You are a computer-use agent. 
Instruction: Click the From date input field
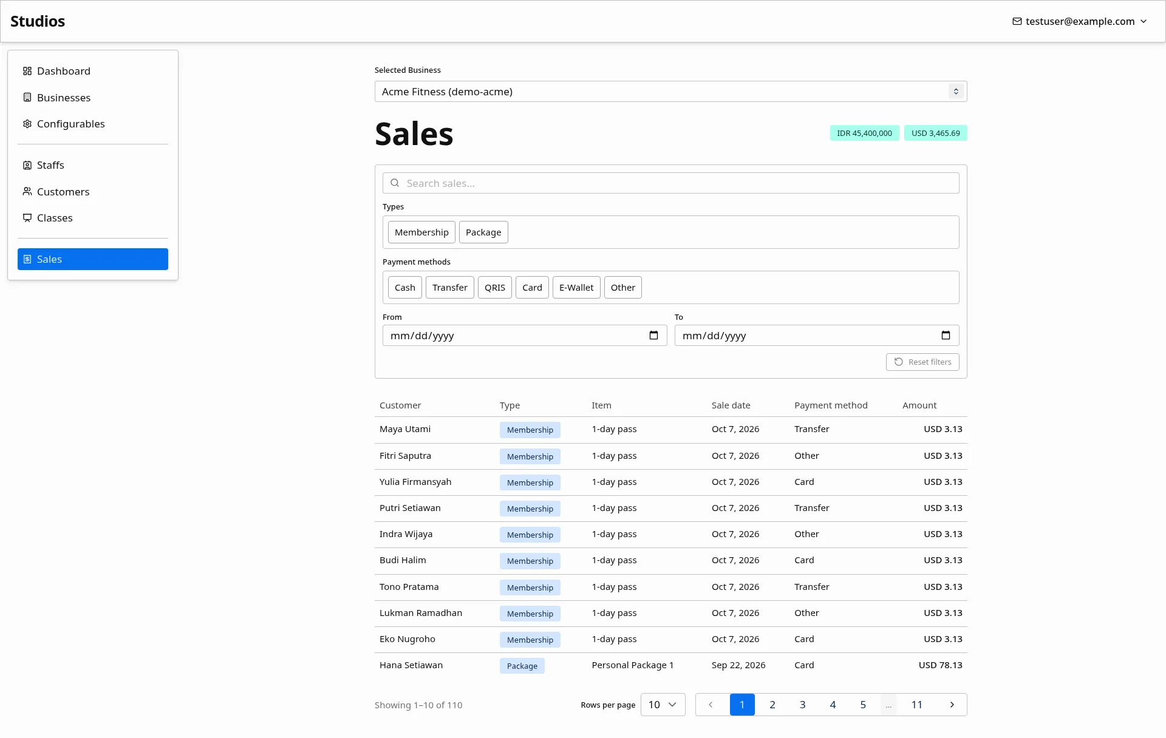pos(525,336)
